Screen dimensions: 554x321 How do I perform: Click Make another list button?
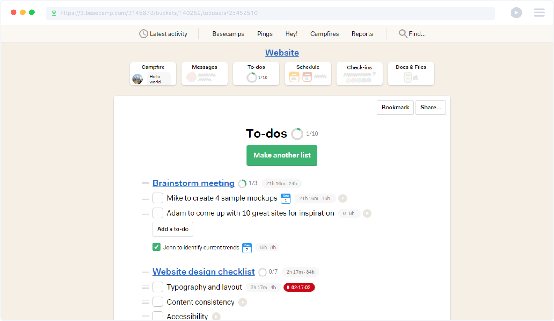click(x=282, y=155)
